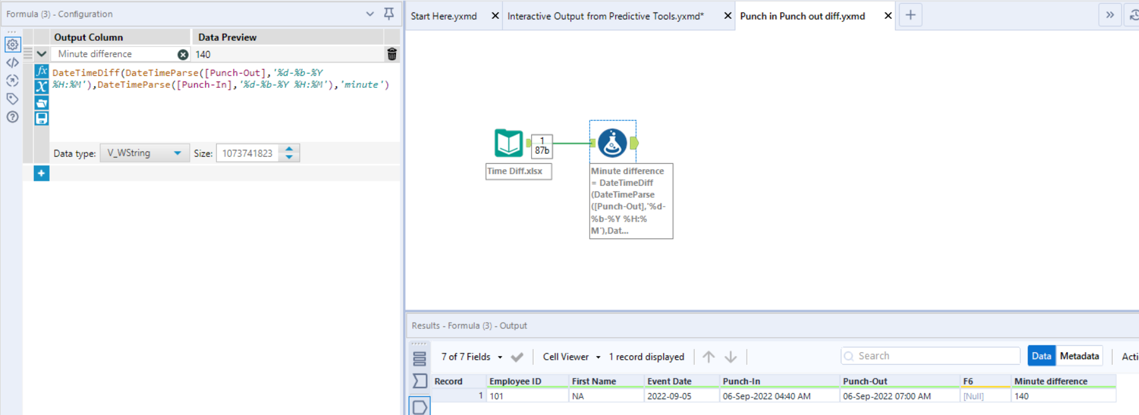Add a new expression with plus button
The height and width of the screenshot is (415, 1139).
41,173
